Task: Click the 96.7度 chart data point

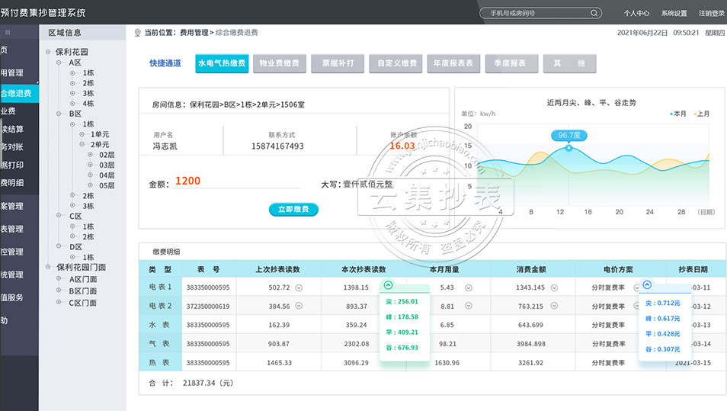Action: pos(568,148)
